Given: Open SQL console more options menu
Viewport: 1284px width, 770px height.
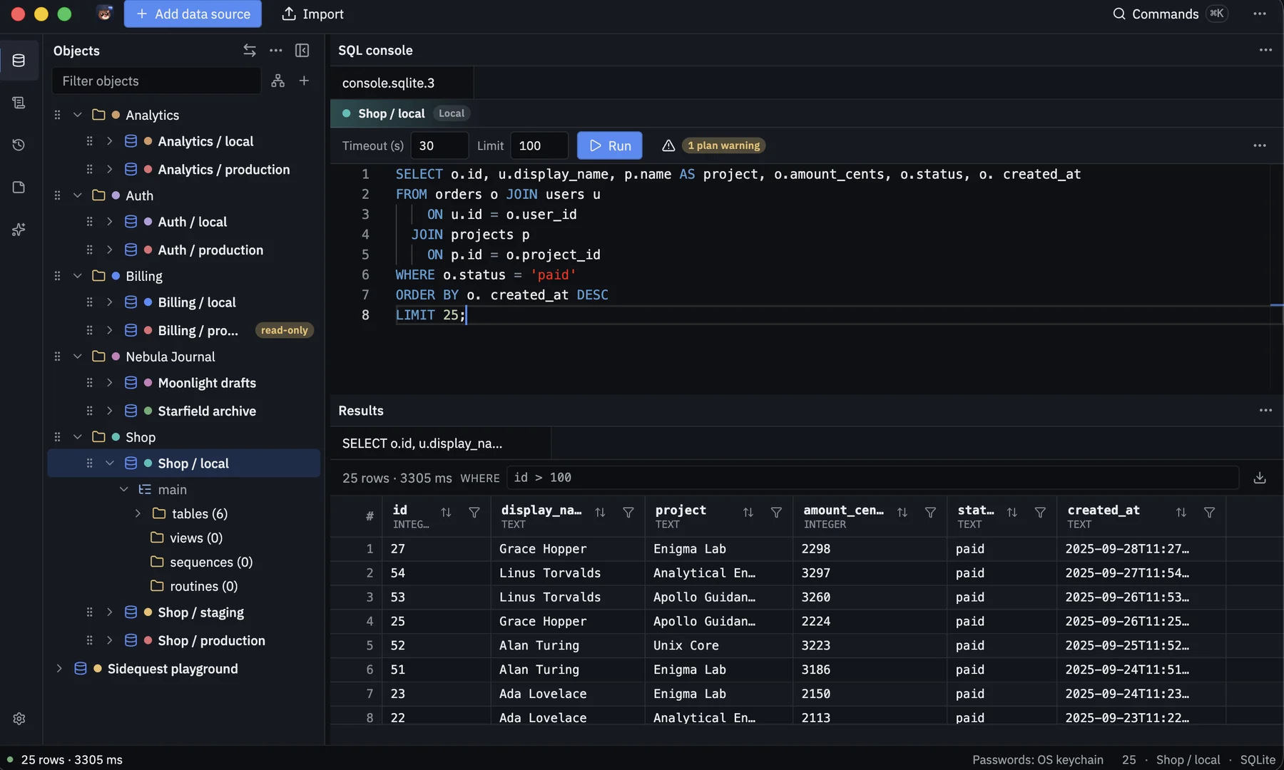Looking at the screenshot, I should point(1265,50).
